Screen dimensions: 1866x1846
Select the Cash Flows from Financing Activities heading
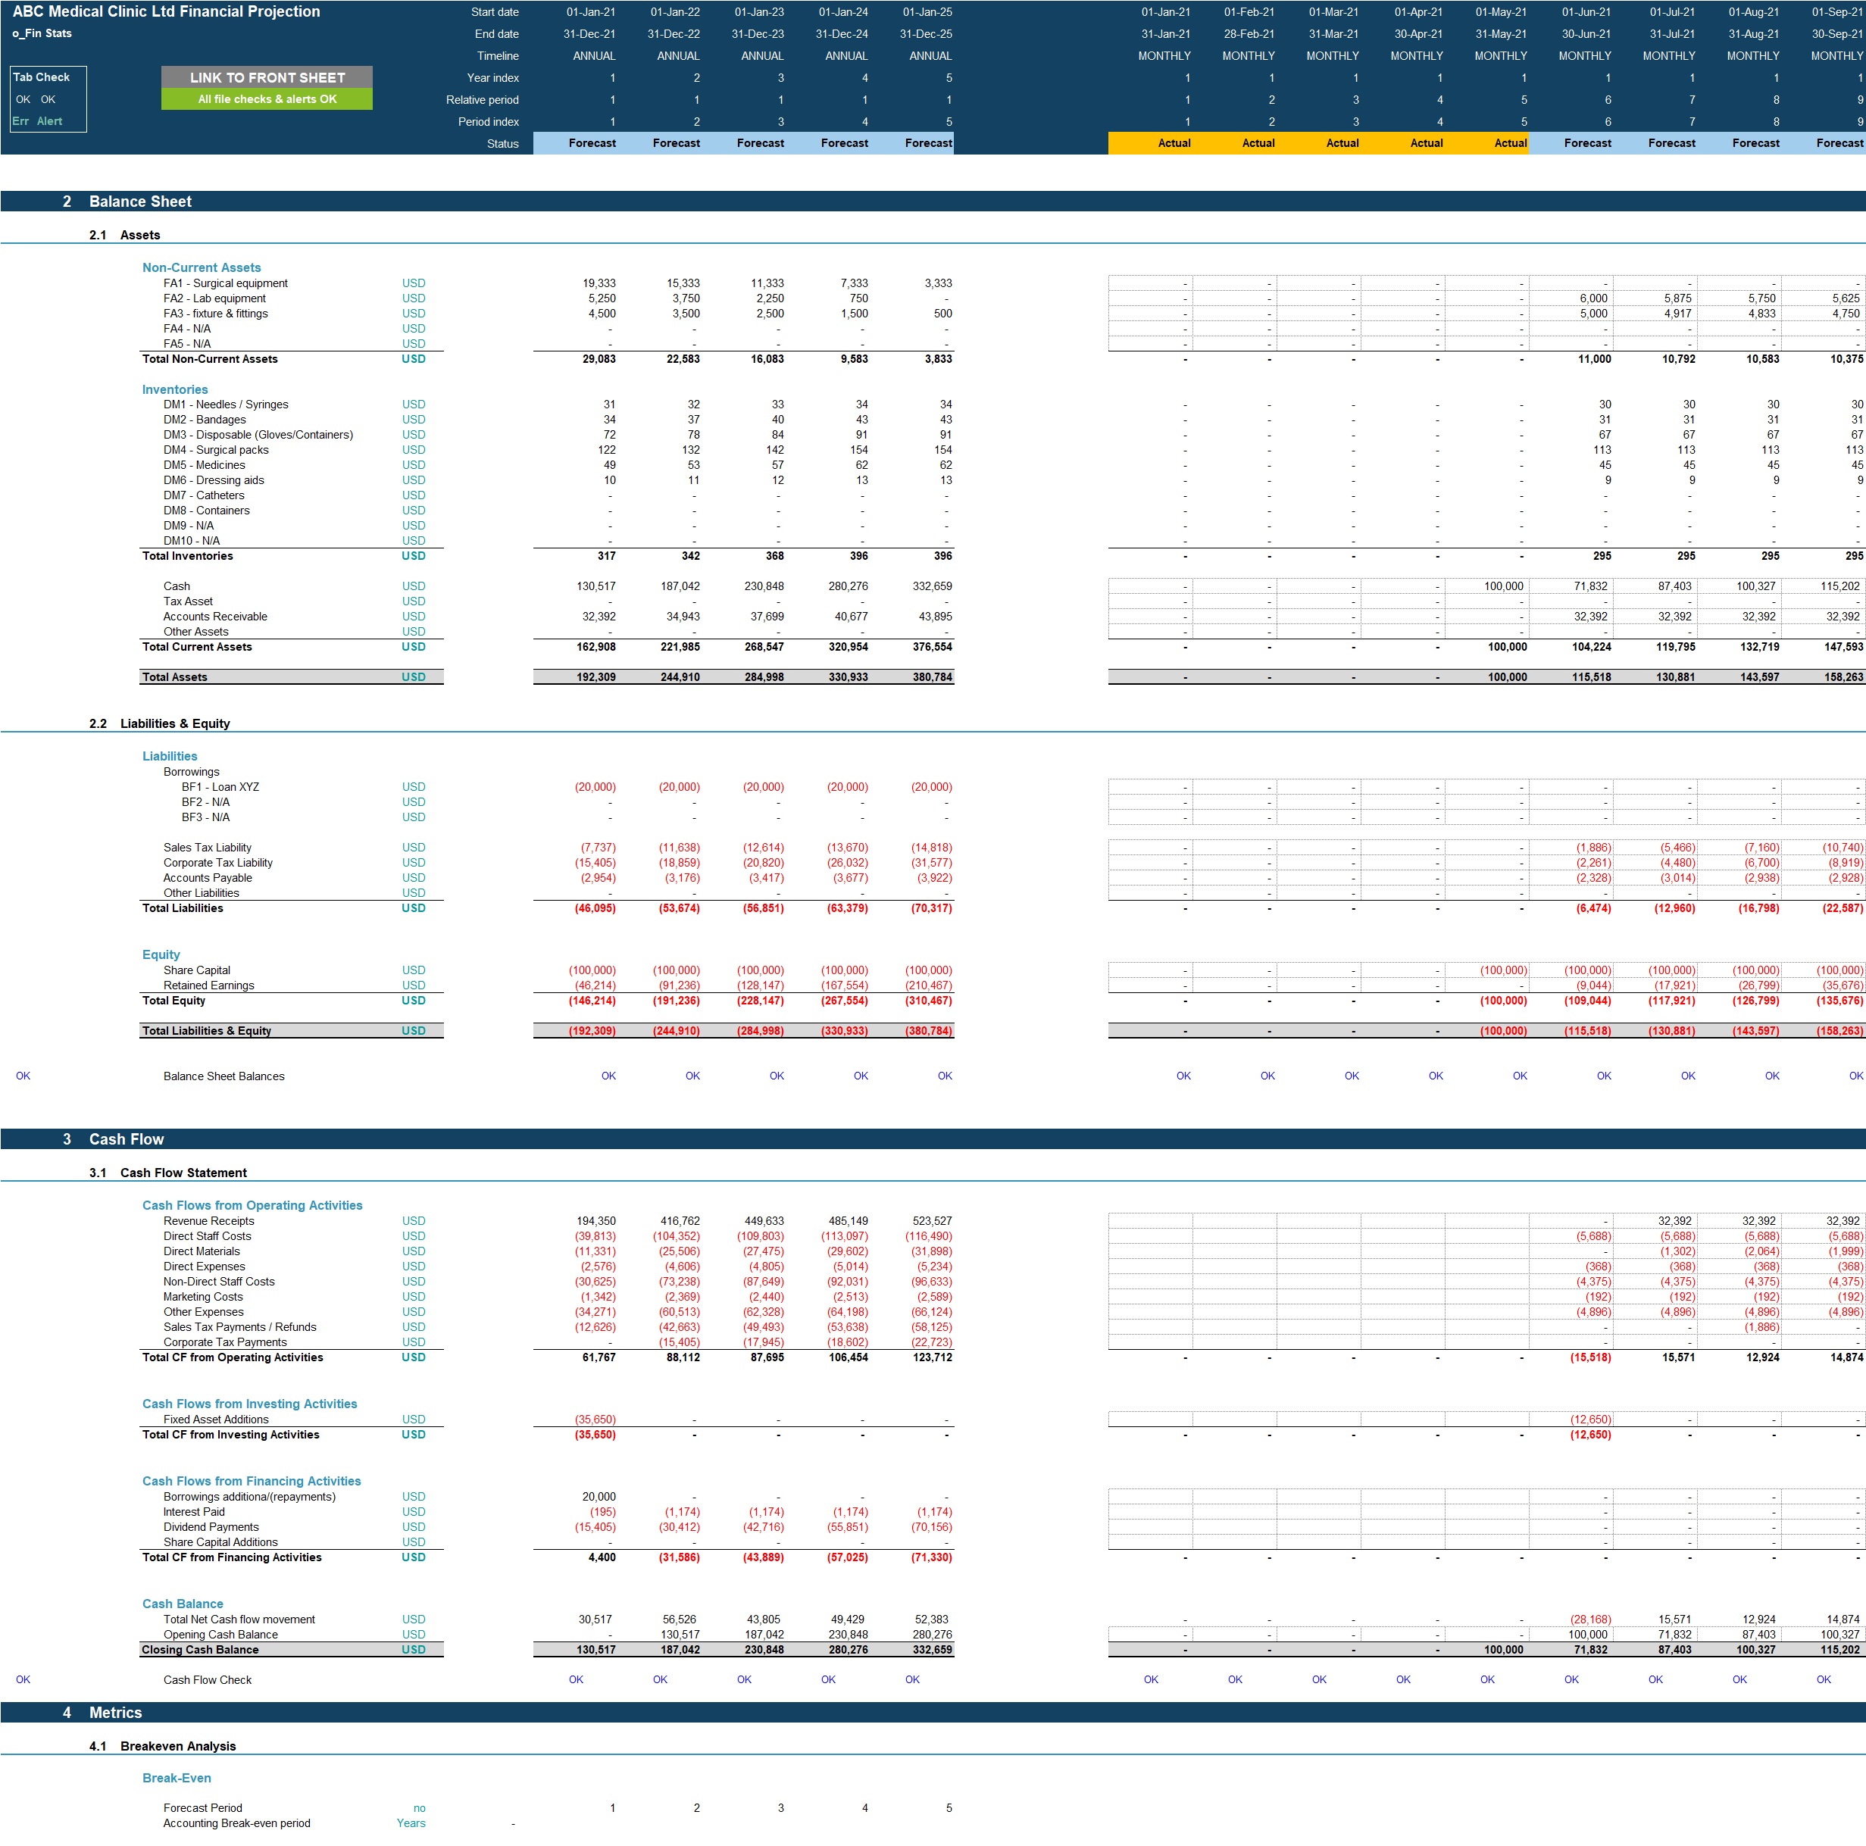tap(251, 1481)
